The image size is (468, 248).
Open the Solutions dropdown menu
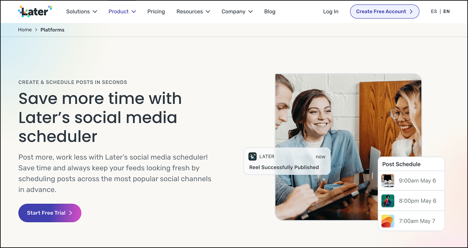click(x=82, y=11)
